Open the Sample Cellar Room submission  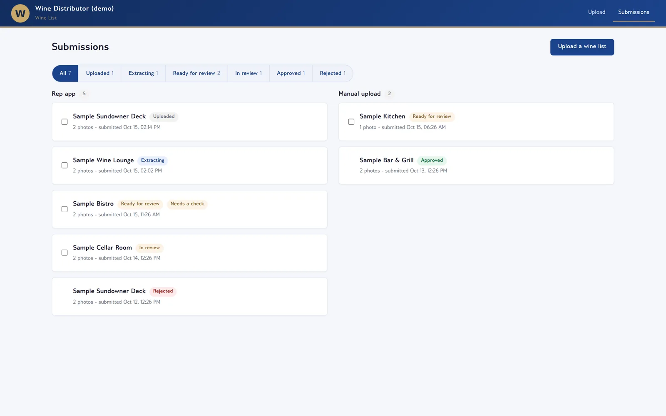click(x=189, y=253)
